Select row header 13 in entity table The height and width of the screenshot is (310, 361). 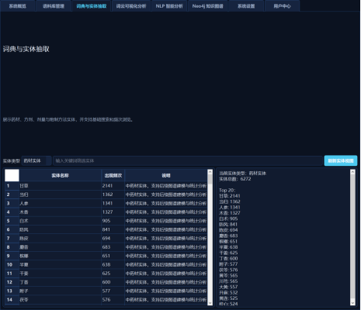tap(12, 291)
